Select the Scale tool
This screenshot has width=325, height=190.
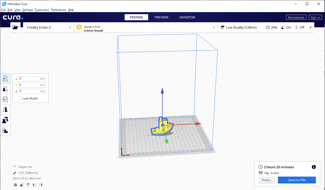click(x=5, y=89)
